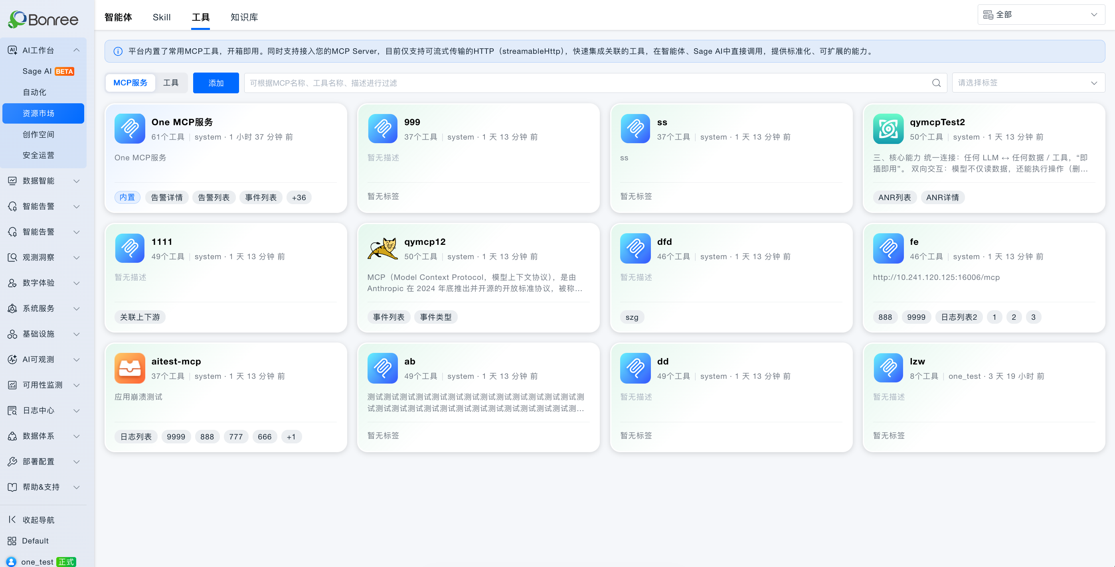Open the 全部 scope dropdown
Image resolution: width=1115 pixels, height=567 pixels.
tap(1041, 15)
